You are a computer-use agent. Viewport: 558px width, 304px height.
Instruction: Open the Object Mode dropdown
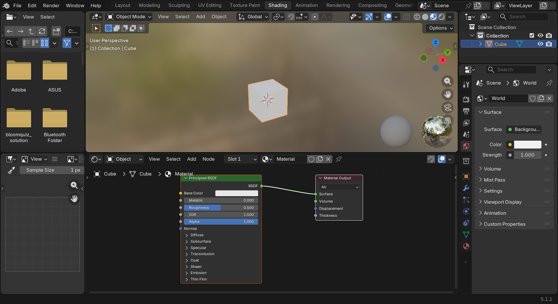point(129,17)
